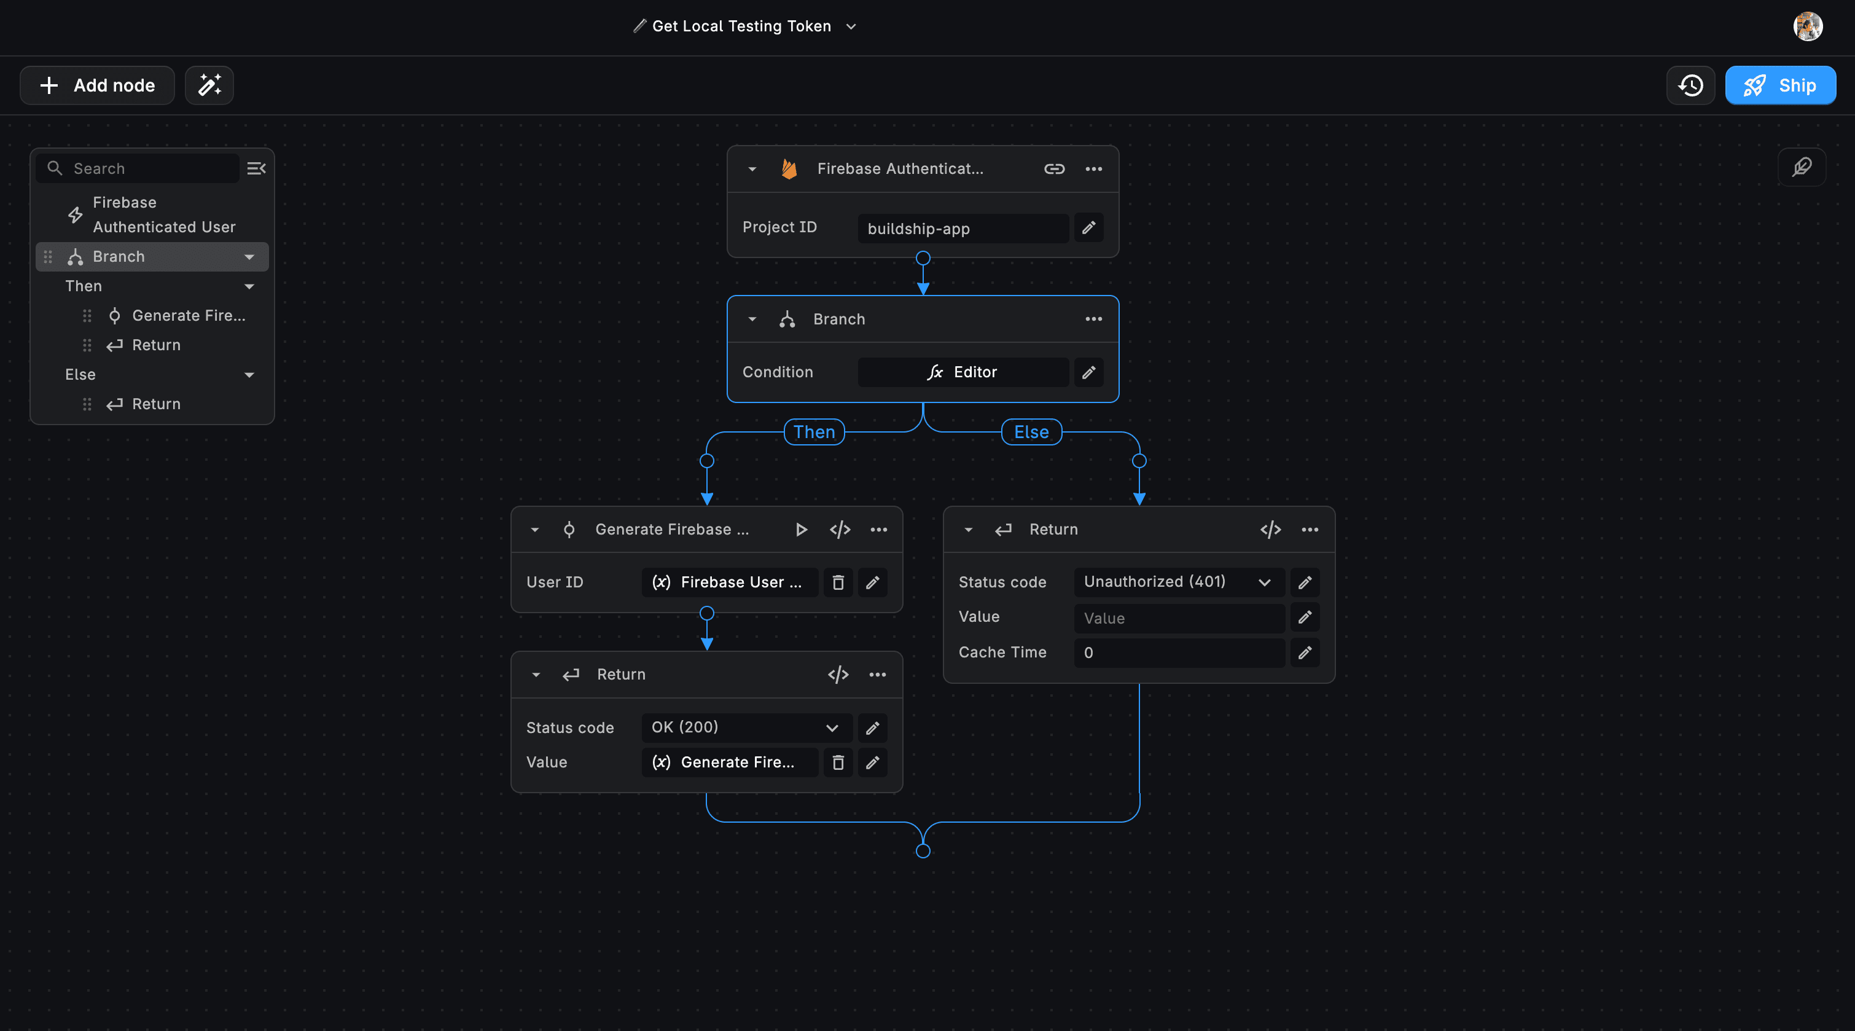The width and height of the screenshot is (1855, 1031).
Task: Open code view of OK Return node
Action: pyautogui.click(x=837, y=675)
